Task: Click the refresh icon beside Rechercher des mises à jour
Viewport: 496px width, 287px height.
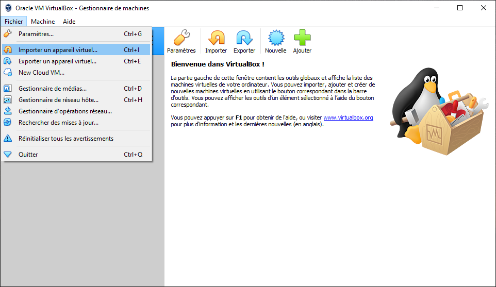Action: (8, 122)
